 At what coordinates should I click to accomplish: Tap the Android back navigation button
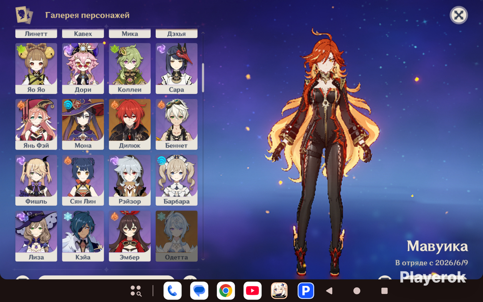[329, 291]
